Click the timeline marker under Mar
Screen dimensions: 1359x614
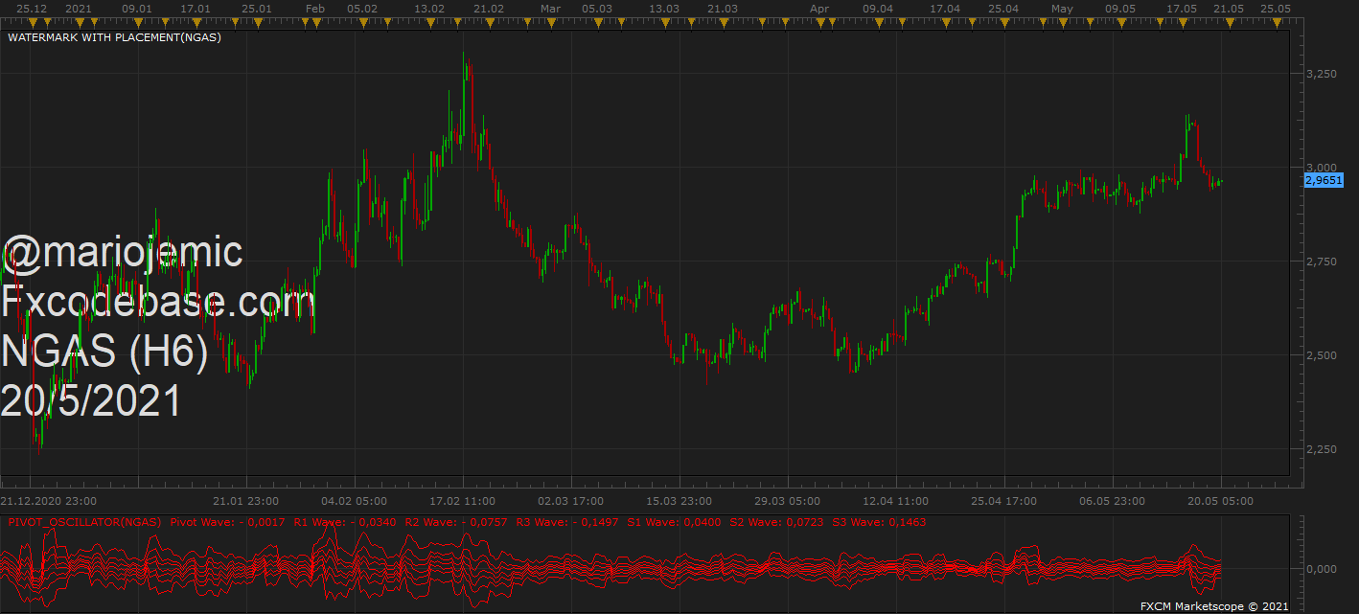point(551,21)
